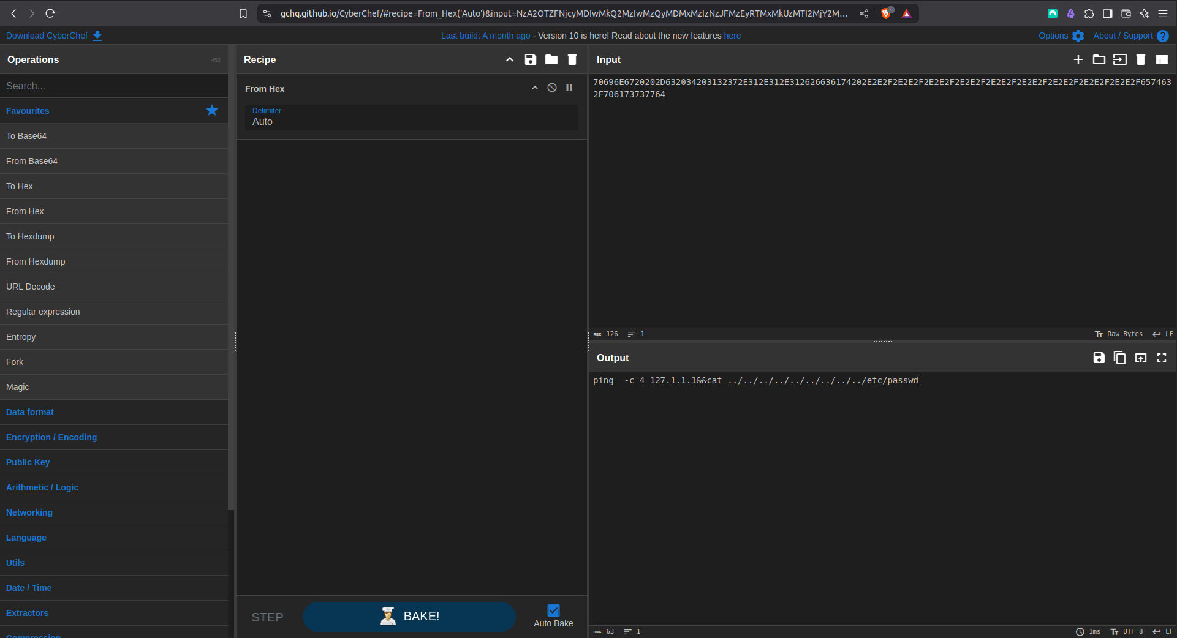
Task: Expand the Encryption / Encoding category
Action: click(51, 437)
